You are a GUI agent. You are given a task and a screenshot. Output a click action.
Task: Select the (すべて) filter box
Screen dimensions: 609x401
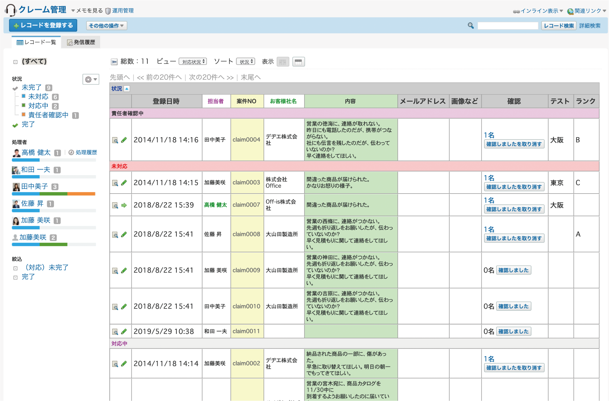(x=34, y=61)
